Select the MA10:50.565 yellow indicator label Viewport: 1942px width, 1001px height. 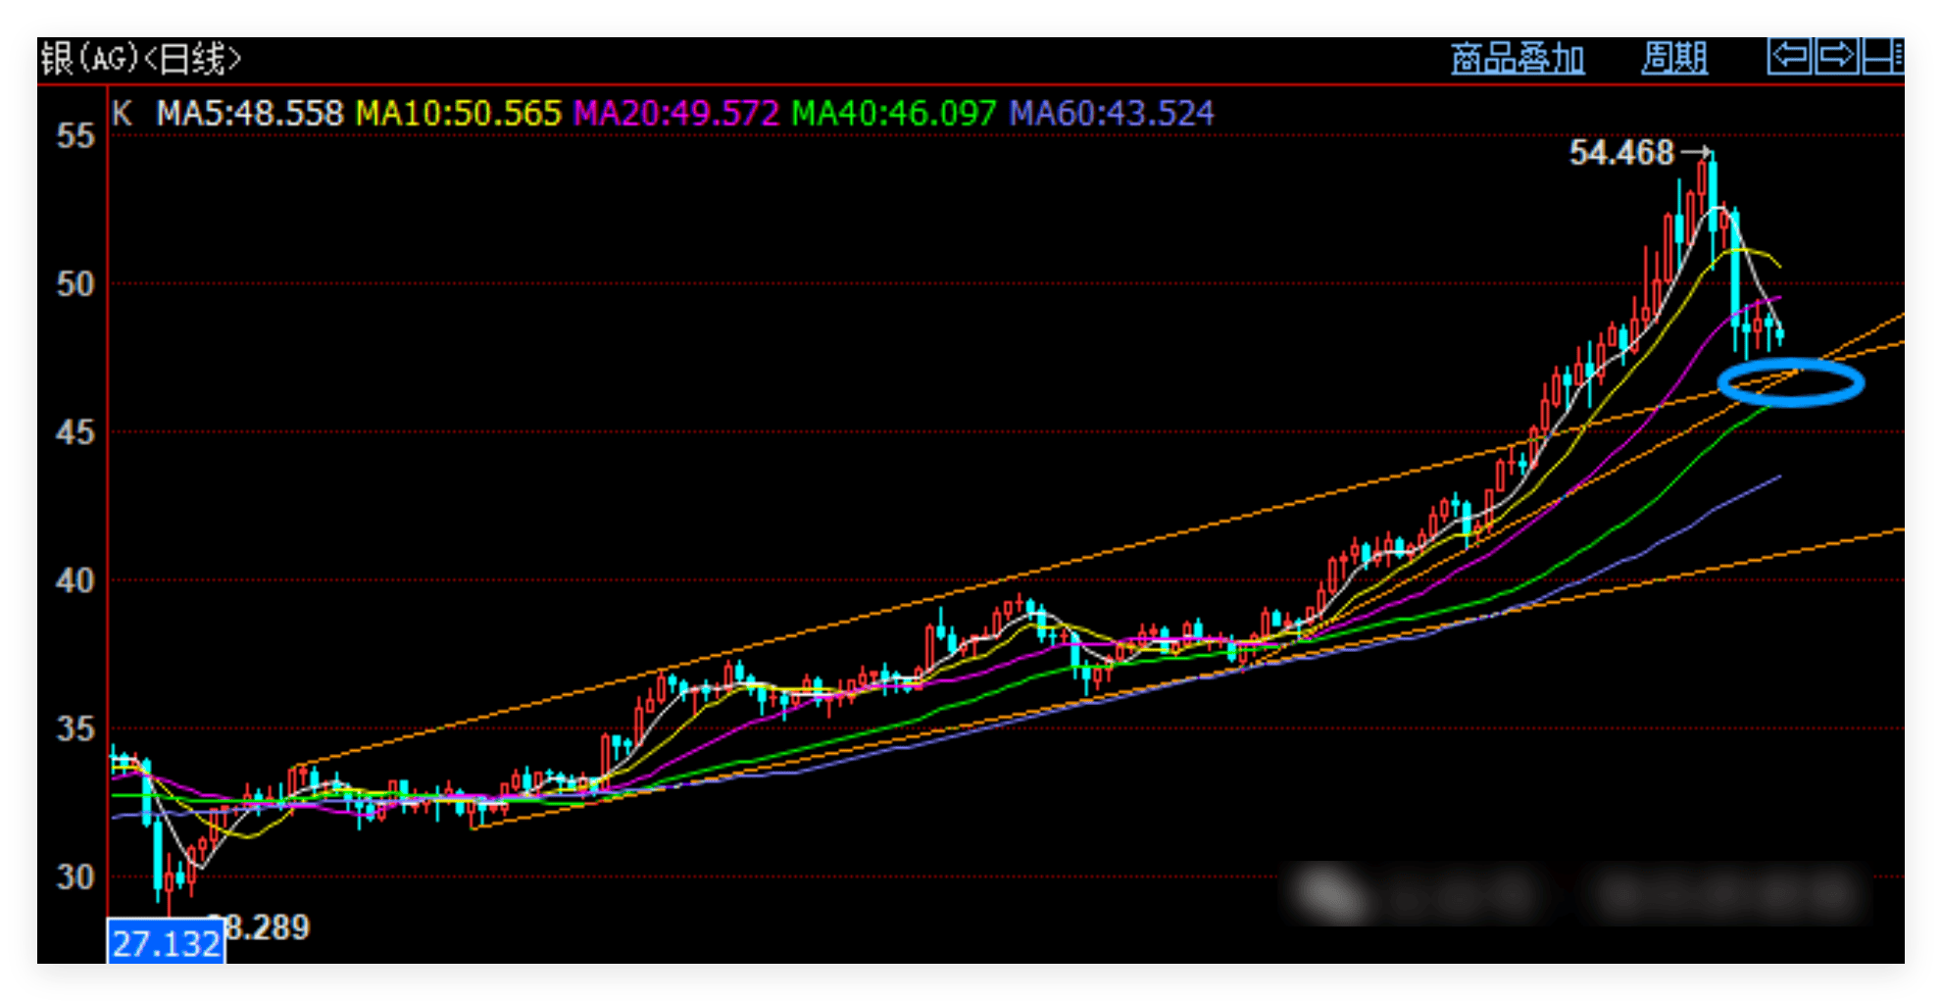click(x=458, y=114)
